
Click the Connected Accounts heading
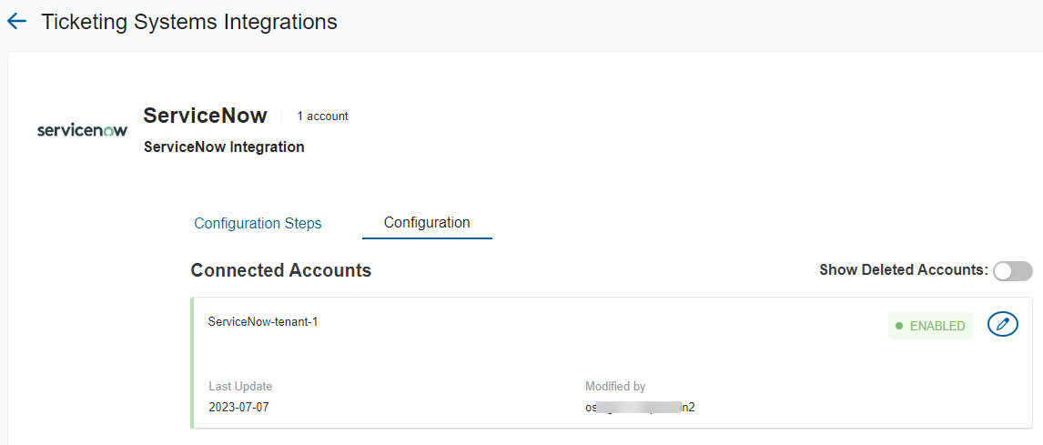point(280,270)
